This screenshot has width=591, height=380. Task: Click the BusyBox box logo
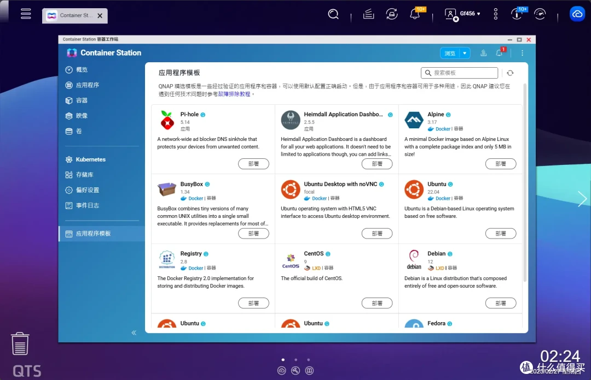(x=167, y=189)
